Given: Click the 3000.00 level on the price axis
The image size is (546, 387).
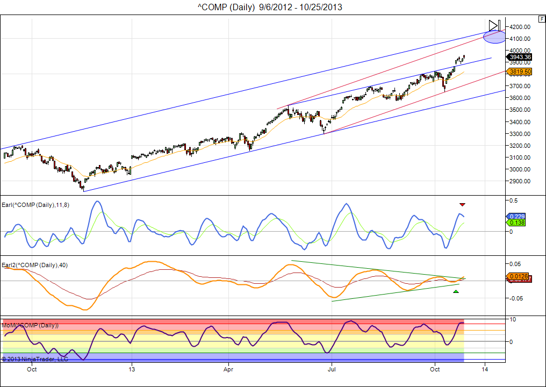Looking at the screenshot, I should pyautogui.click(x=521, y=169).
